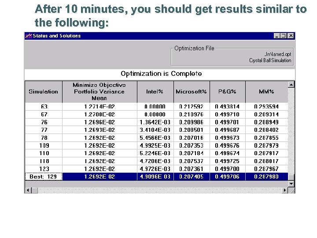Viewport: 317px width, 238px height.
Task: Click Intel% value 4.9726E-03
Action: point(155,169)
